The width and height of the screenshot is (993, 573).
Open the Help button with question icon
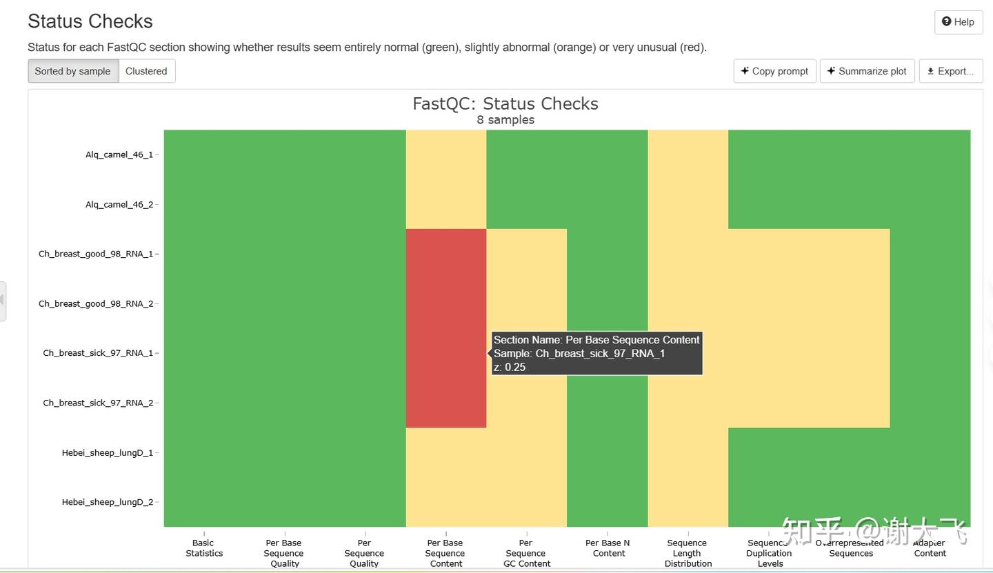(958, 22)
